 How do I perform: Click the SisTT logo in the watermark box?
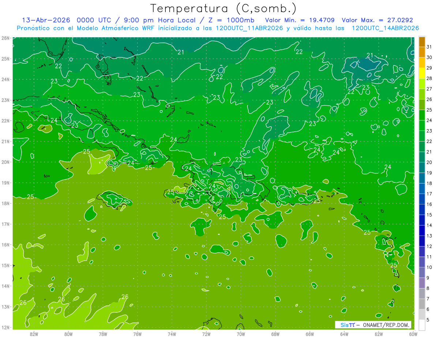tap(348, 325)
